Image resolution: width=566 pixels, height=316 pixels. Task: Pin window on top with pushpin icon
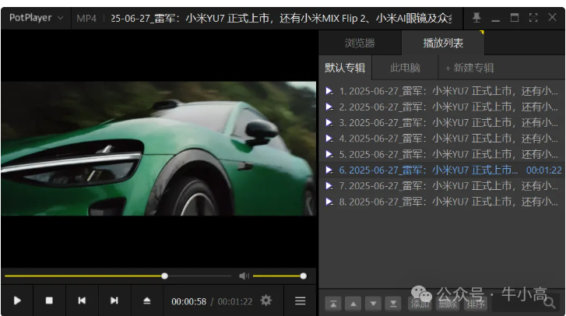pos(476,17)
